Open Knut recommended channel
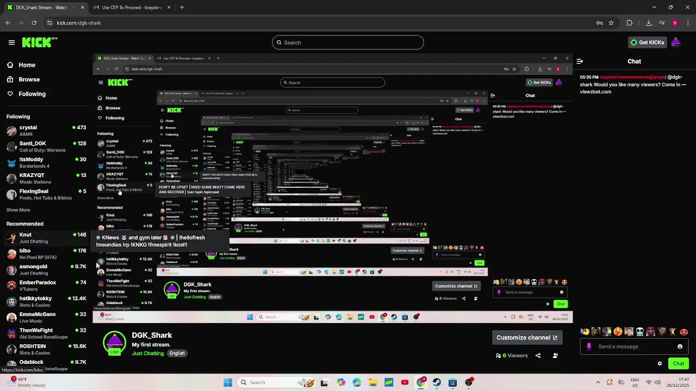 tap(46, 238)
